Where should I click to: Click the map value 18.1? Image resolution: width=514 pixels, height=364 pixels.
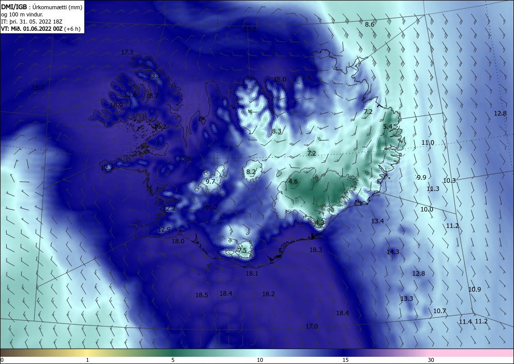252,274
